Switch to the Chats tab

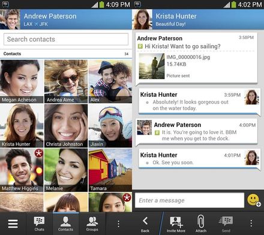click(39, 224)
